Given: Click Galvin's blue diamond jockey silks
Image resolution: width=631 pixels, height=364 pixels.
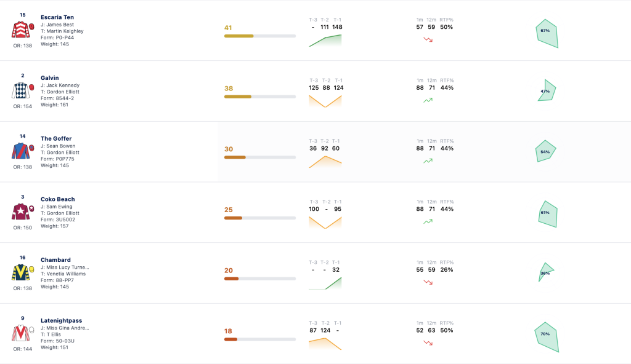Looking at the screenshot, I should coord(20,90).
